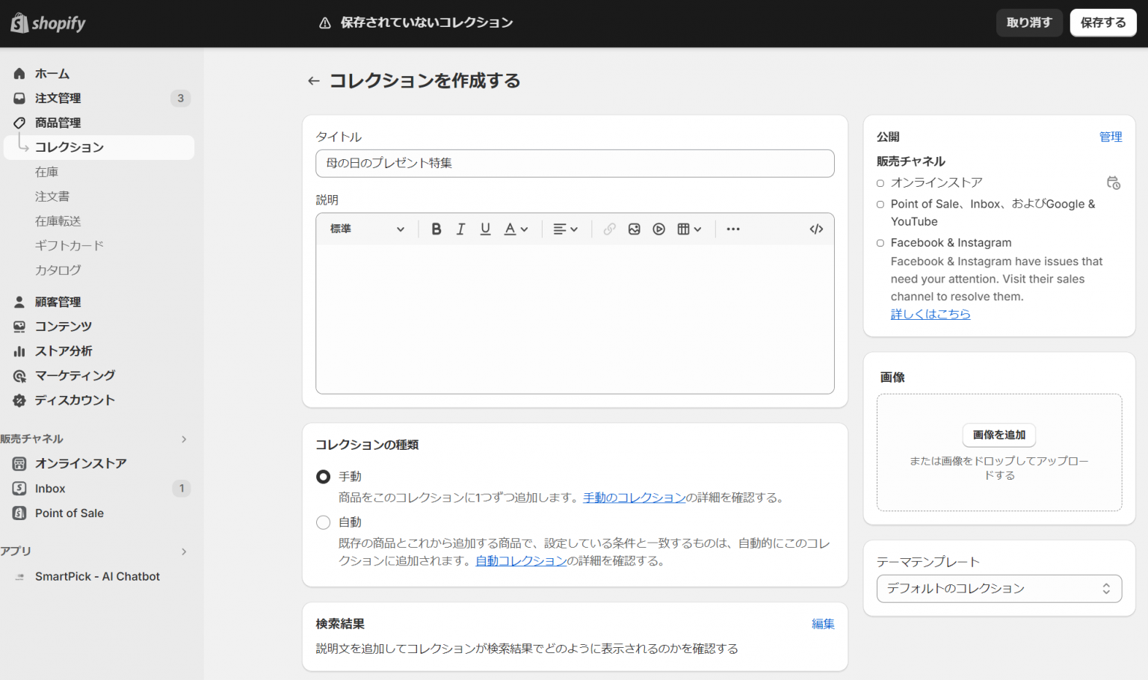Open the more formatting options ellipsis menu

tap(732, 229)
